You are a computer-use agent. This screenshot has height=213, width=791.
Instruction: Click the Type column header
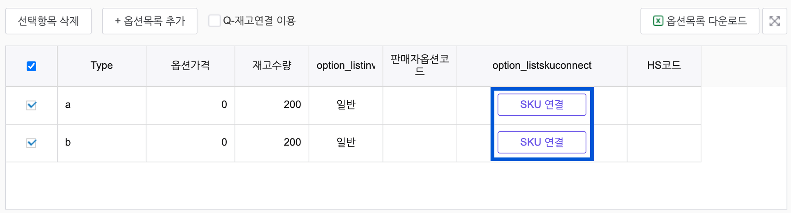click(102, 66)
